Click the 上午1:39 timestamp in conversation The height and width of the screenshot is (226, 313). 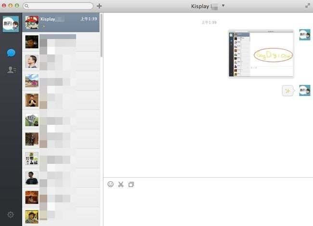click(x=209, y=22)
